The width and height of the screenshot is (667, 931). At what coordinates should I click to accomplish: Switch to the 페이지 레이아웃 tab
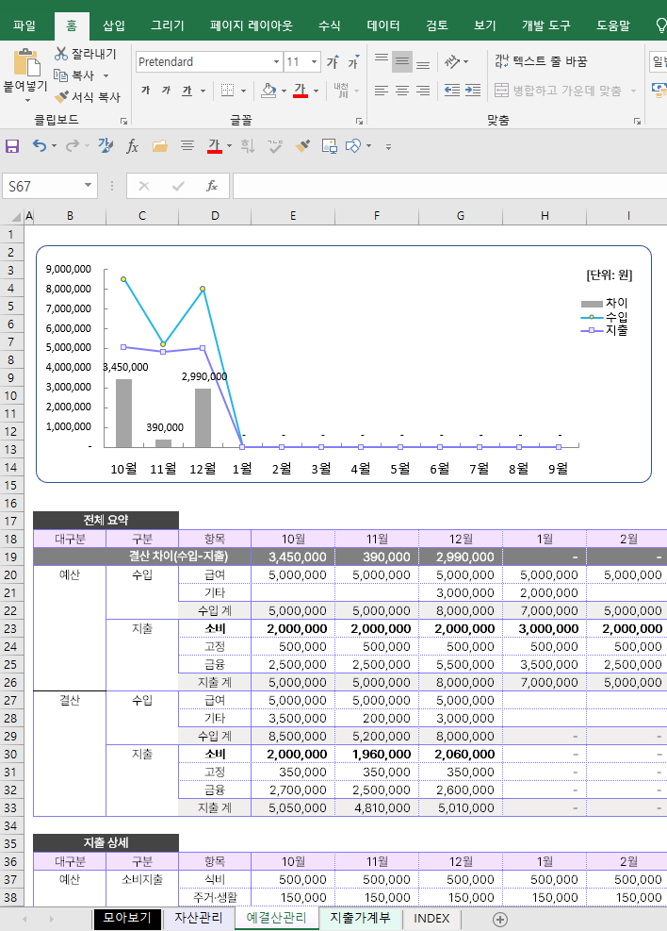pos(251,25)
